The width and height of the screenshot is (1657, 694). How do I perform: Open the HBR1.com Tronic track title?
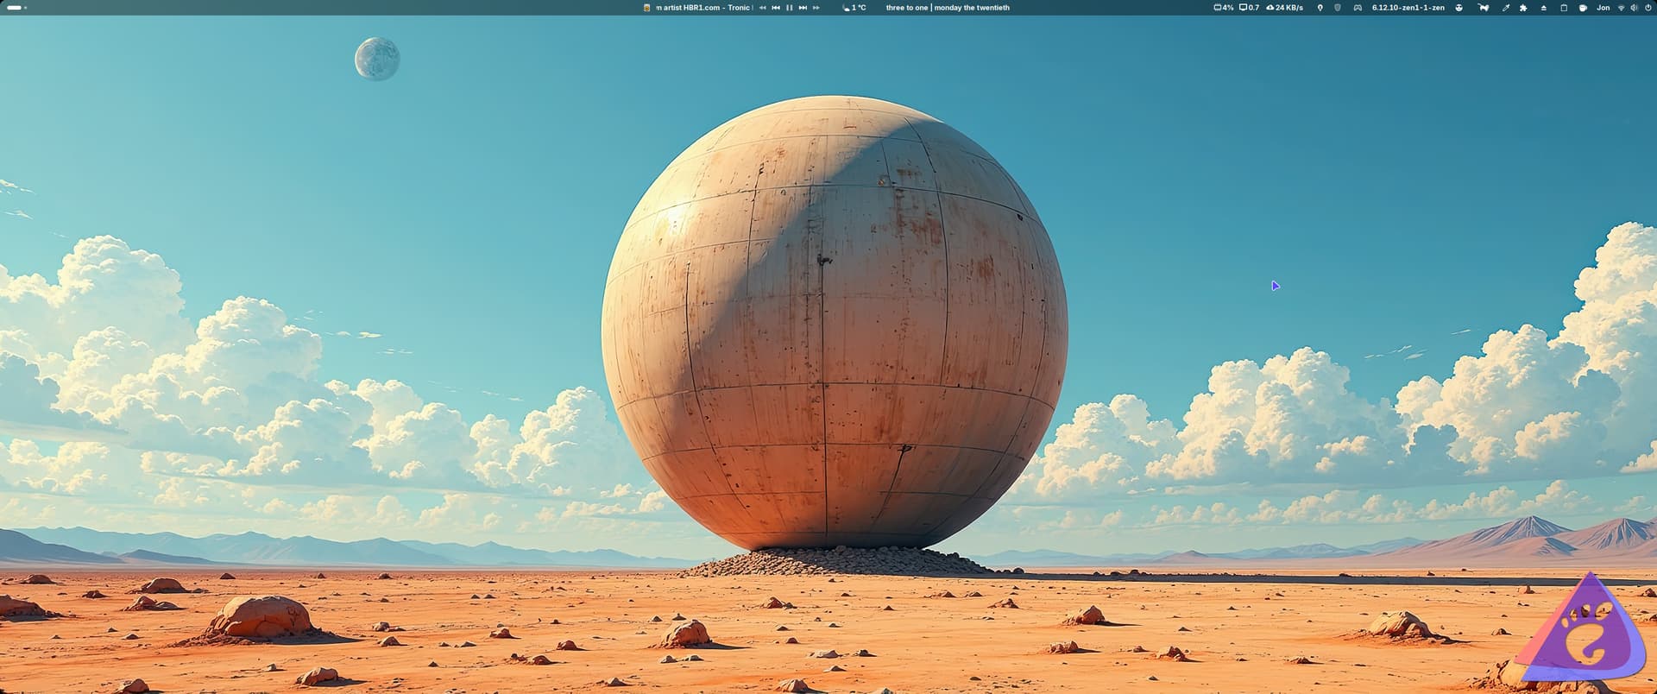pyautogui.click(x=702, y=8)
